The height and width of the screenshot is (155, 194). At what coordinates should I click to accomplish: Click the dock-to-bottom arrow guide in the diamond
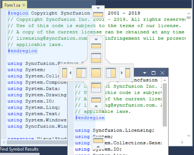click(x=96, y=102)
